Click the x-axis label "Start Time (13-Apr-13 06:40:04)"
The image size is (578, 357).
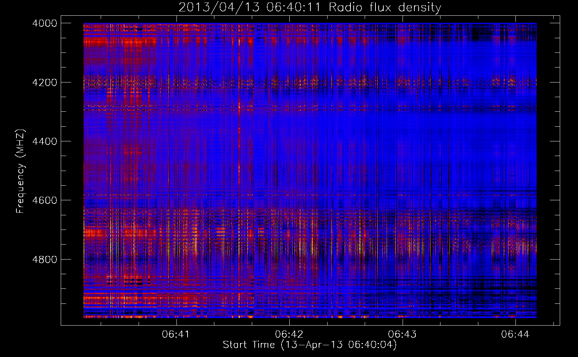pos(310,345)
